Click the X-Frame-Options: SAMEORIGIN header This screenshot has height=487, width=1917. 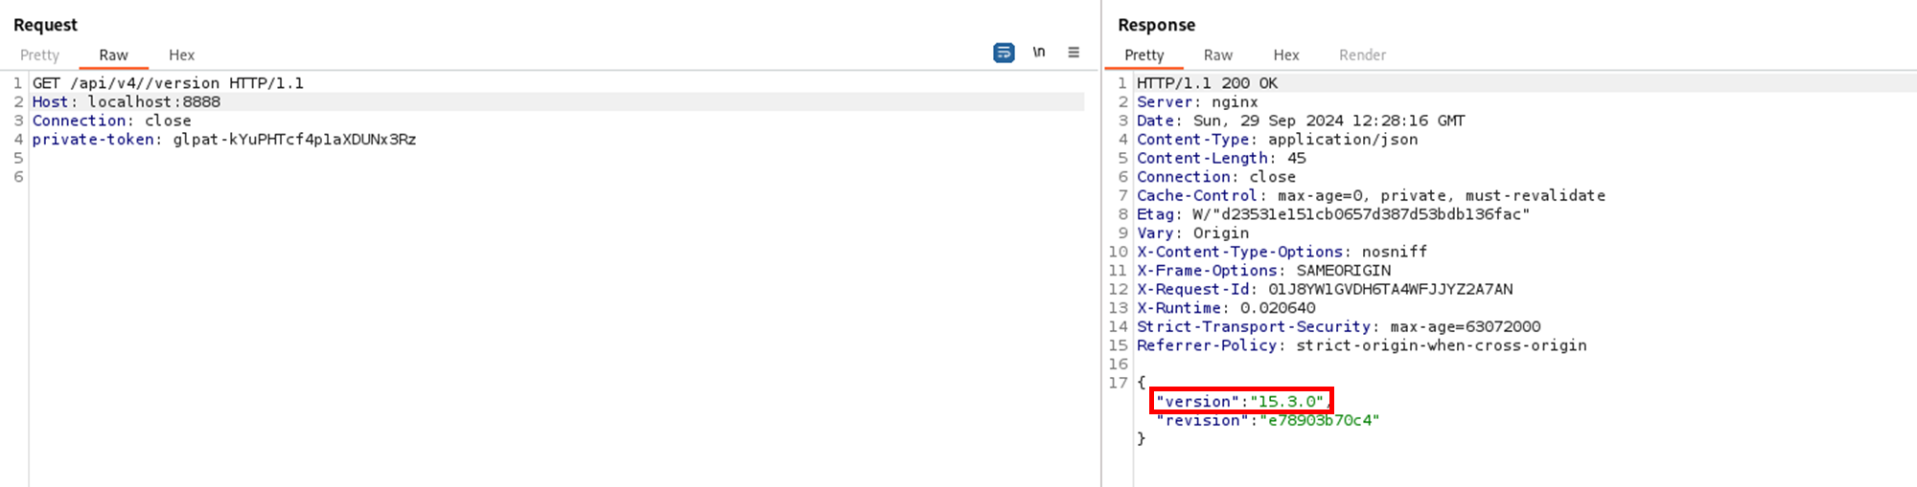click(1263, 271)
